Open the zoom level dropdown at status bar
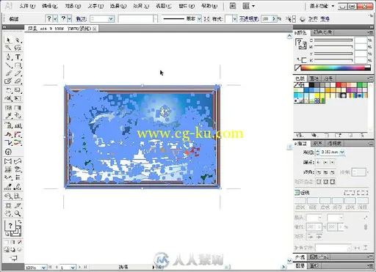This screenshot has width=376, height=272. pos(43,268)
